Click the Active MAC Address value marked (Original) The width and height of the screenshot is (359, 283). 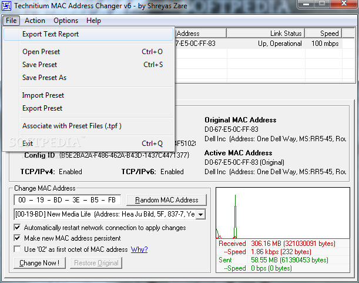click(244, 162)
